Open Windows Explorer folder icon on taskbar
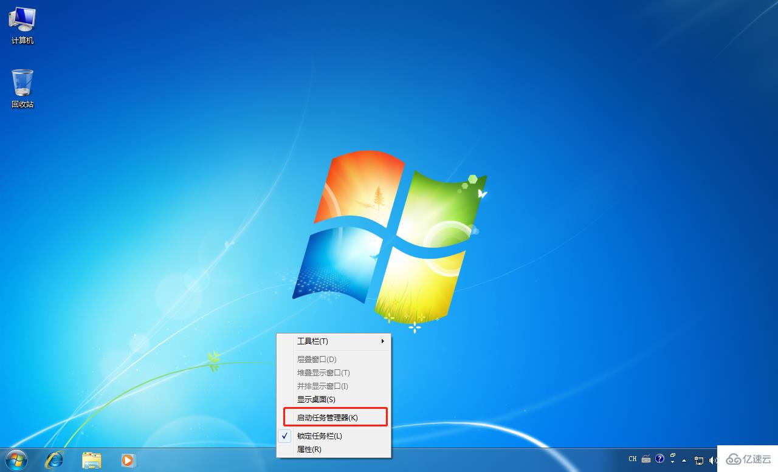 tap(91, 460)
